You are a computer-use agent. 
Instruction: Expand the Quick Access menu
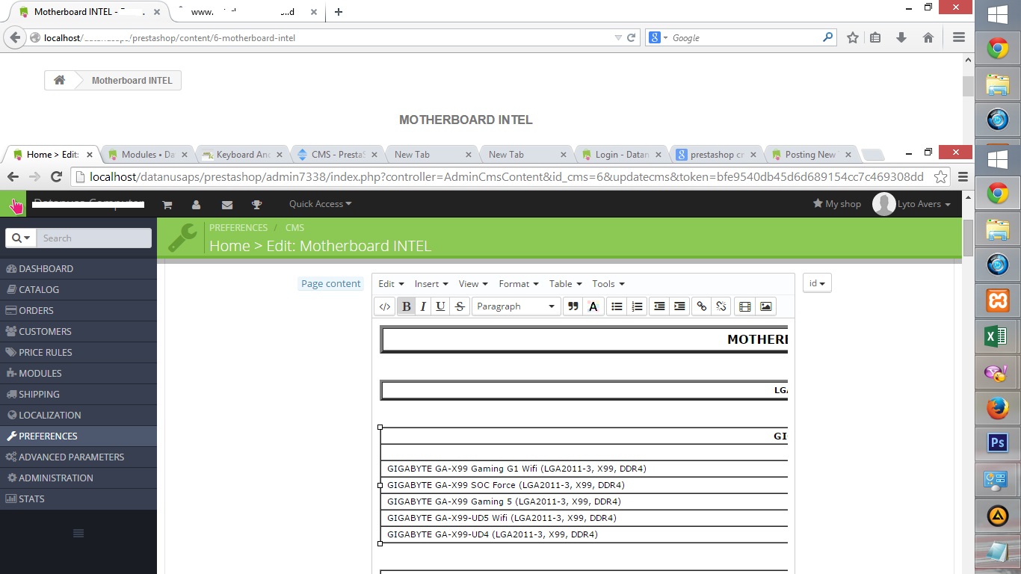[x=320, y=204]
